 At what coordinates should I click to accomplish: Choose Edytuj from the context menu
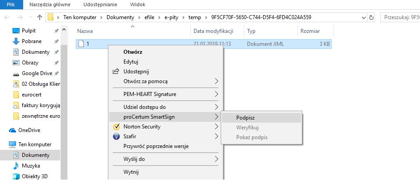tap(131, 62)
